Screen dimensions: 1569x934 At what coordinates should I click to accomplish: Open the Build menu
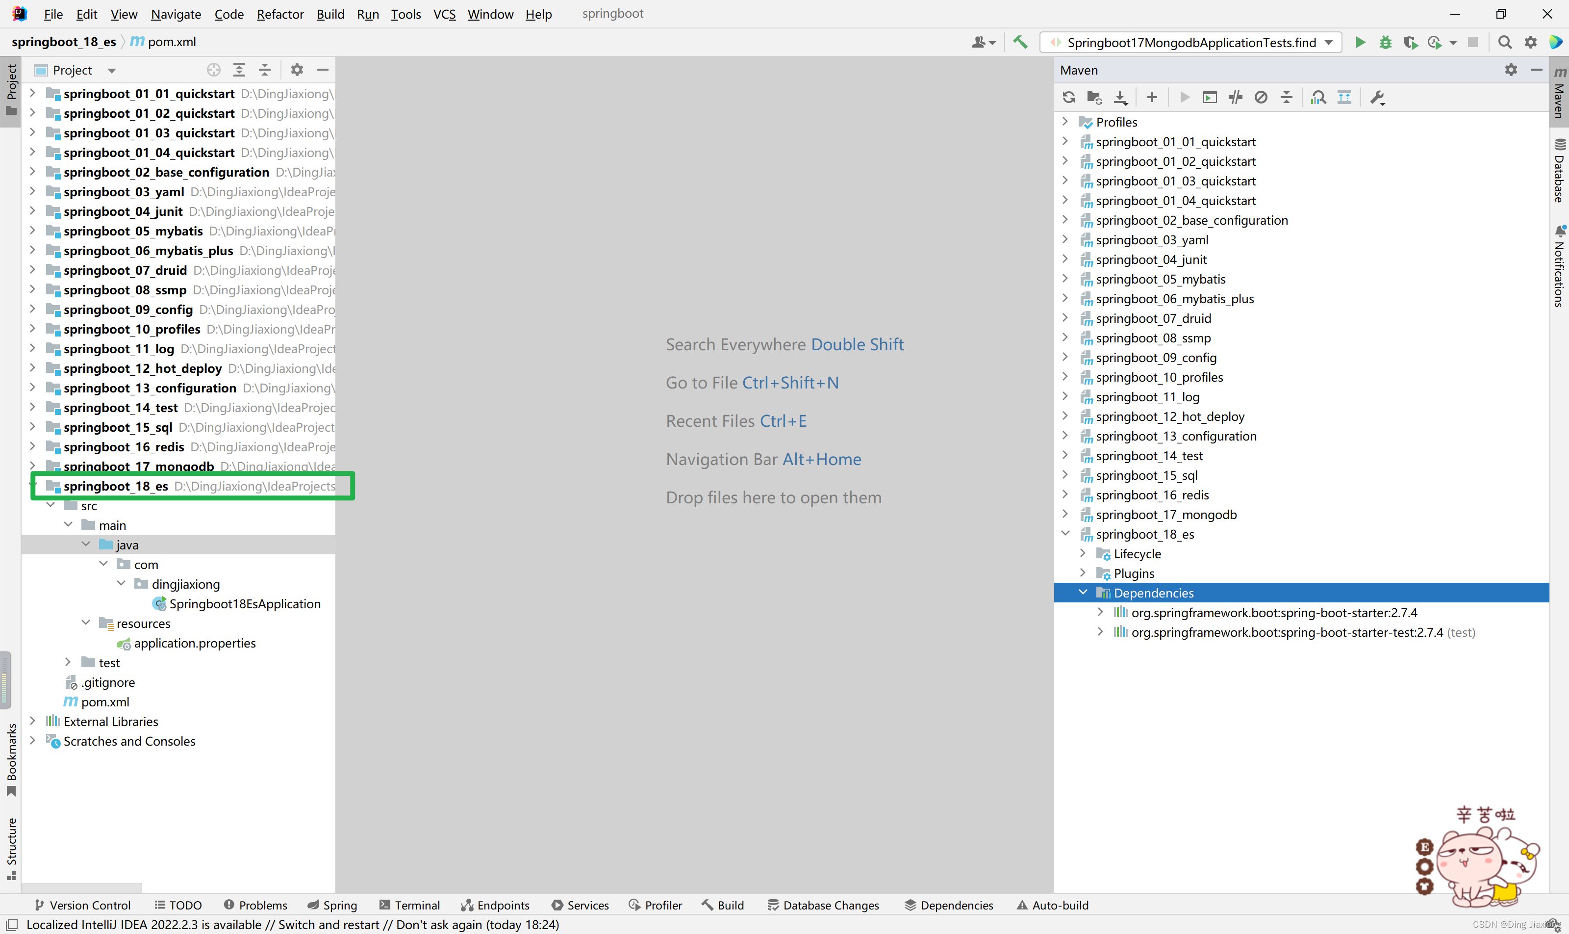330,14
